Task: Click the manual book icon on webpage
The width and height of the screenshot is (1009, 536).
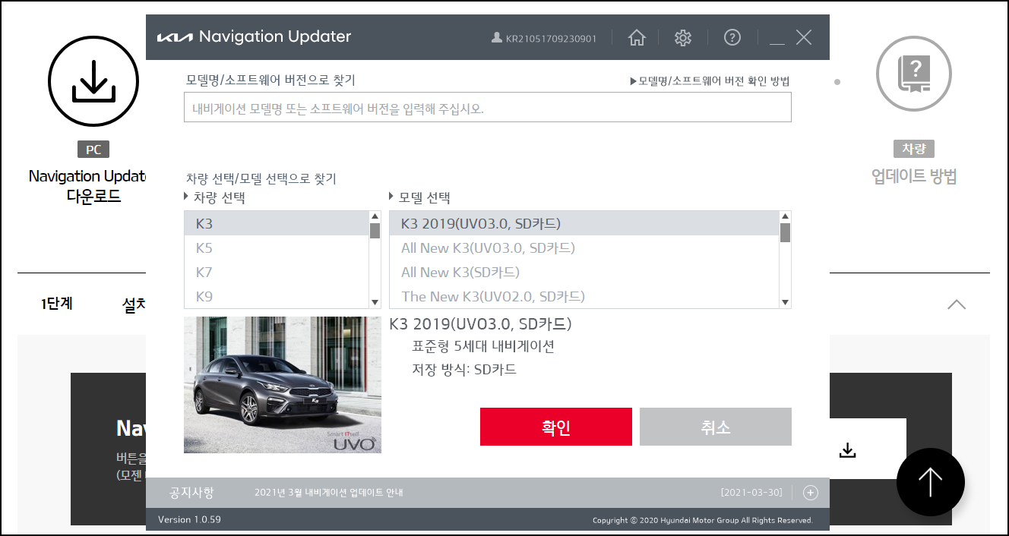Action: coord(914,74)
